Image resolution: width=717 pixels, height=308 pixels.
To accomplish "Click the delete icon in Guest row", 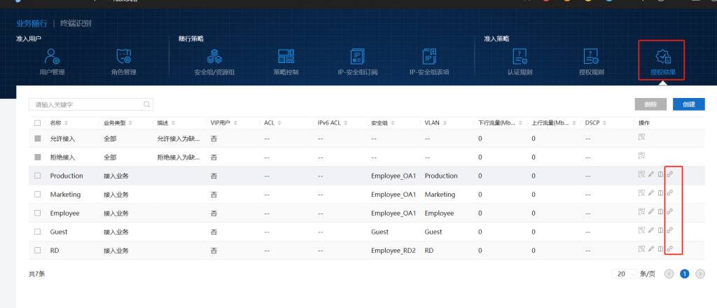I will [x=660, y=230].
